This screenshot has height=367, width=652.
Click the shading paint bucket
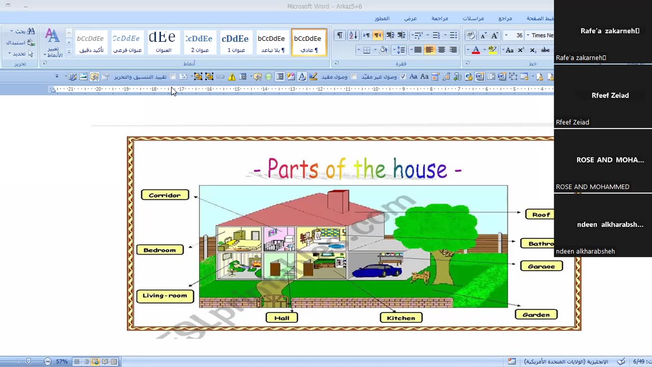[x=383, y=50]
